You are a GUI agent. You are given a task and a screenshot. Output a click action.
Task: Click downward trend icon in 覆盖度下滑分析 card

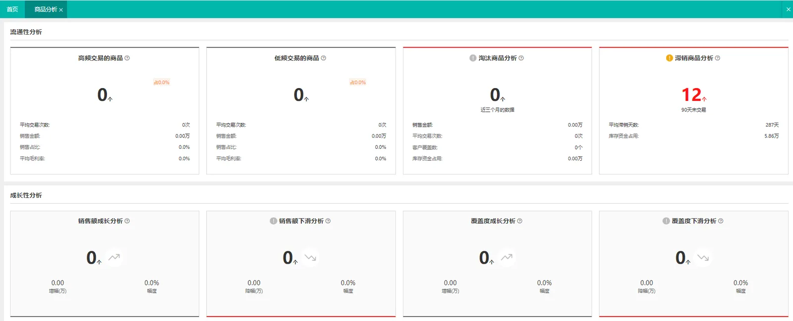(703, 257)
